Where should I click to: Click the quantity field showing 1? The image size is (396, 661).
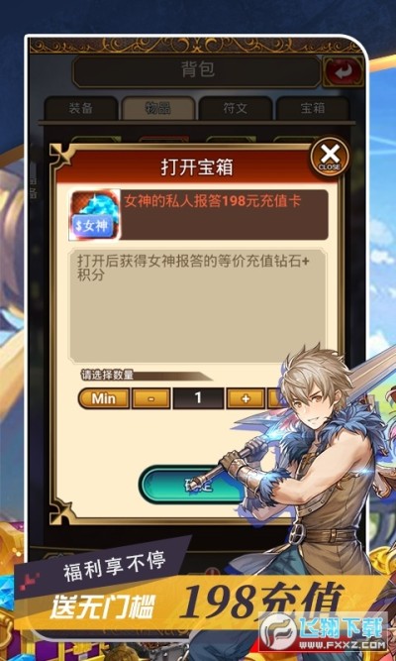[x=198, y=398]
